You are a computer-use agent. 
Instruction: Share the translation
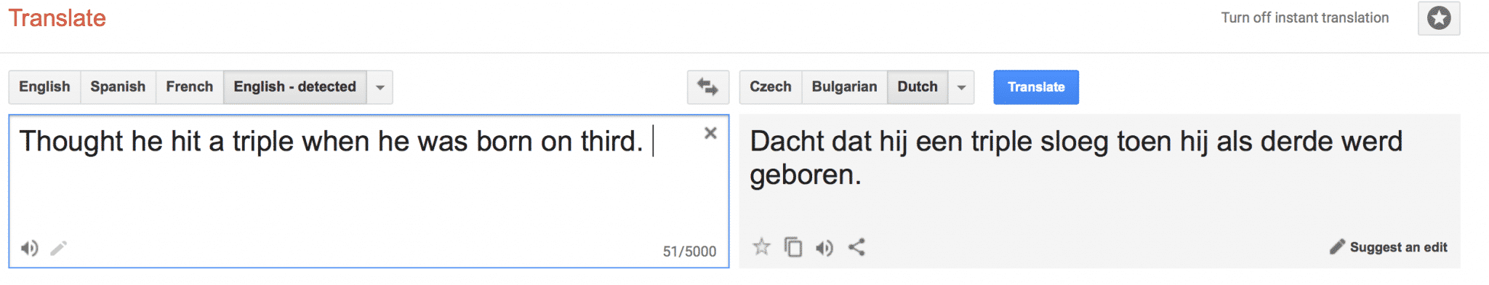[857, 247]
